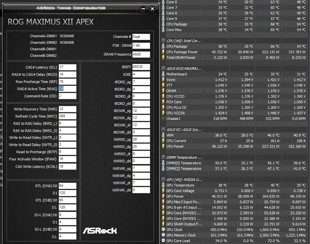Click the chip icon of CPU [#0] Intel group
The height and width of the screenshot is (244, 310).
pyautogui.click(x=163, y=41)
